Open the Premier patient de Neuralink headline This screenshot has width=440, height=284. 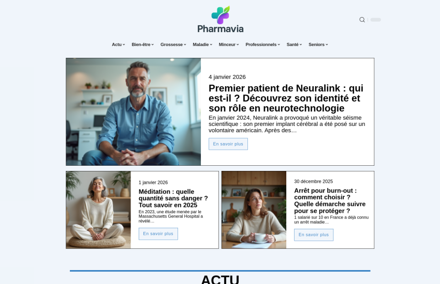[x=286, y=98]
